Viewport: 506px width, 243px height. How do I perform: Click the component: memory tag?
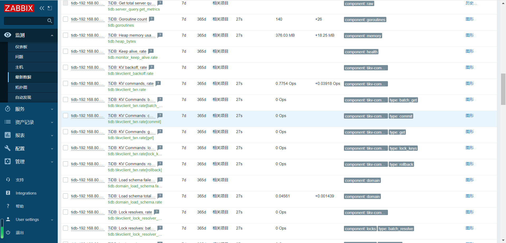click(x=363, y=36)
